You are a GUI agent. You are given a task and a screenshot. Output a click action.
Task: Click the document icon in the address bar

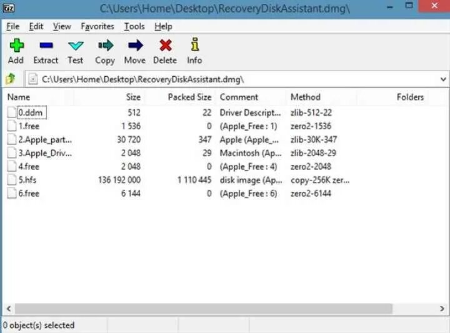coord(33,79)
